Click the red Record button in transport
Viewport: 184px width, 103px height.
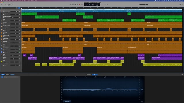point(80,5)
